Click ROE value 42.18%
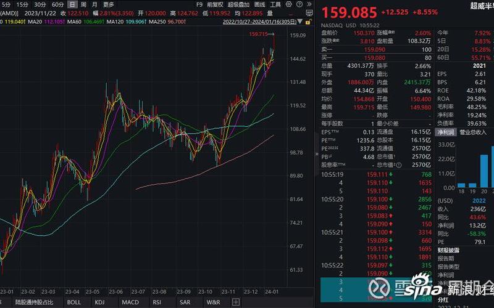The image size is (494, 308). click(476, 91)
